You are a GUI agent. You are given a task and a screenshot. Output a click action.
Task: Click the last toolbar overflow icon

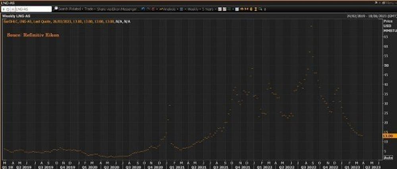point(265,9)
